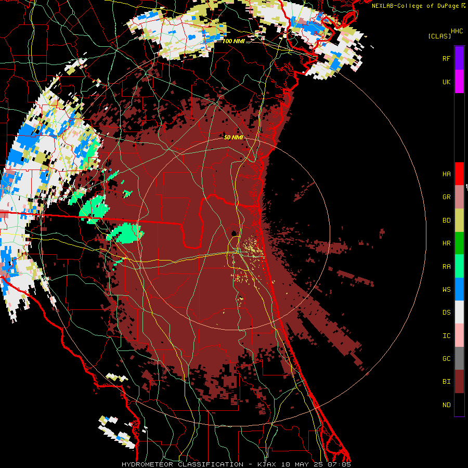468x468 pixels.
Task: Click the RF legend label
Action: (446, 58)
